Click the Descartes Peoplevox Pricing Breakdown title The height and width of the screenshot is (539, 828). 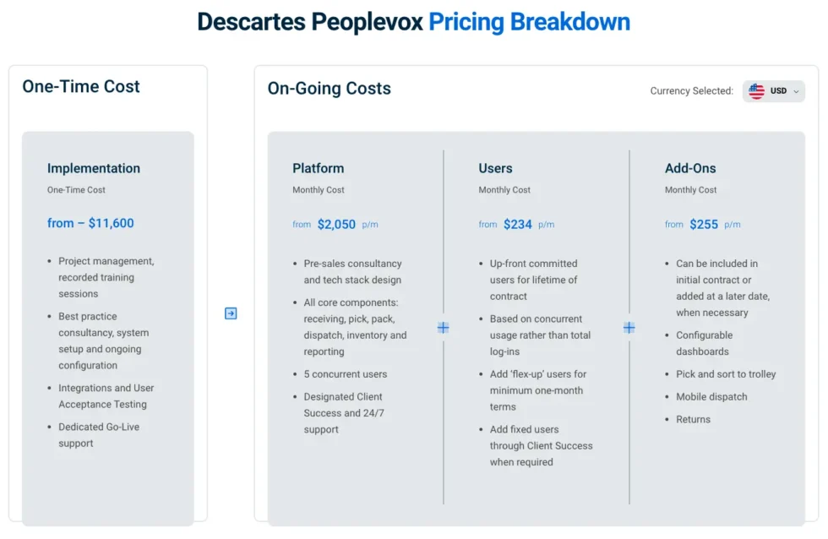point(413,21)
